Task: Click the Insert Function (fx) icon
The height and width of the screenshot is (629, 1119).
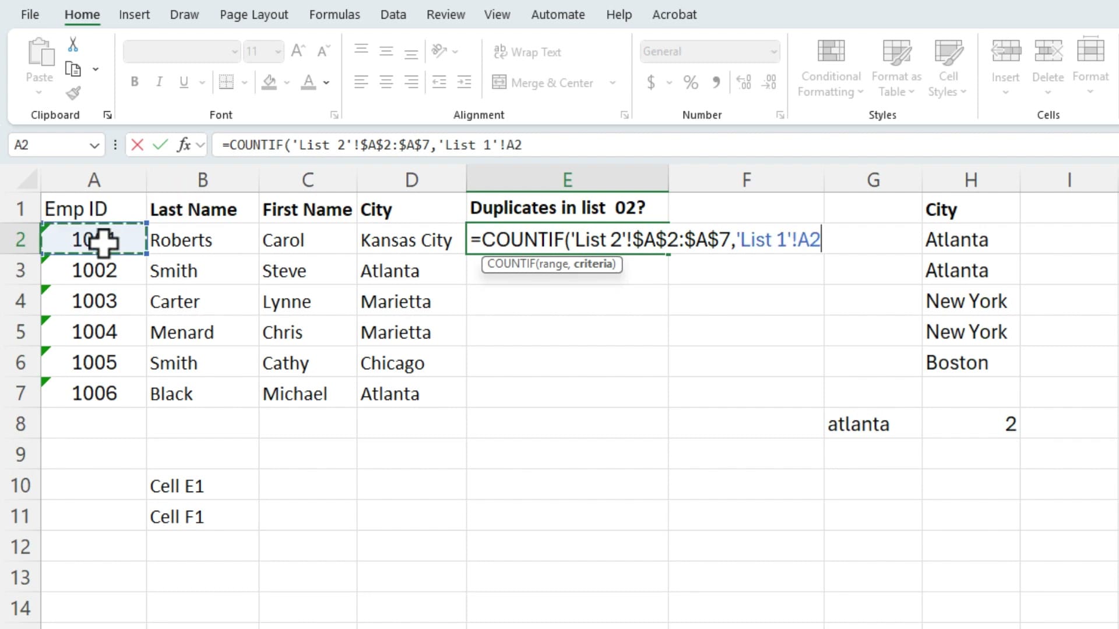Action: pyautogui.click(x=185, y=144)
